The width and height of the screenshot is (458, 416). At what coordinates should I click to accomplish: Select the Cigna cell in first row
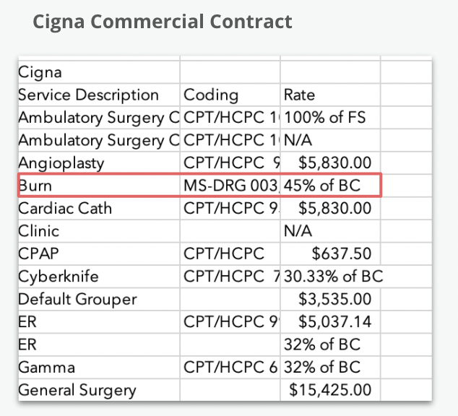coord(40,72)
